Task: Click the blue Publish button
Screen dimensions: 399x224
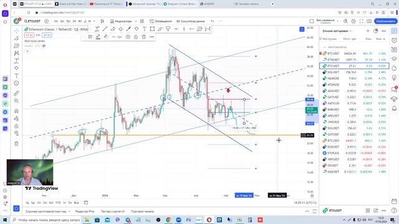Action: click(x=386, y=21)
